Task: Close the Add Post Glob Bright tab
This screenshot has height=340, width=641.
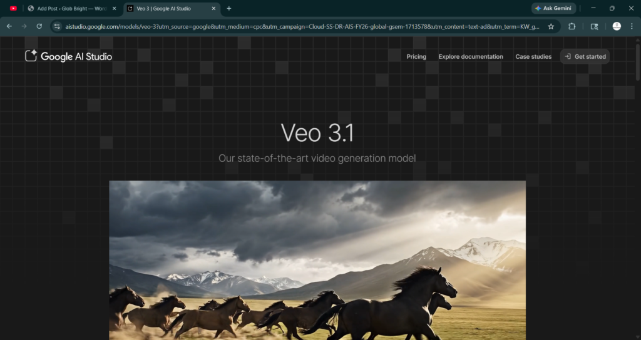Action: pyautogui.click(x=114, y=8)
